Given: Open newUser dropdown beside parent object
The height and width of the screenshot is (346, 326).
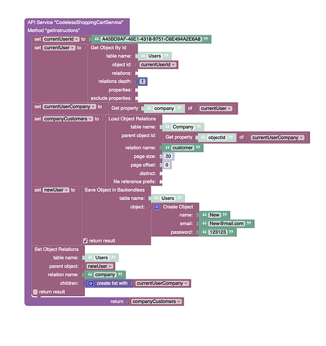Looking at the screenshot, I should pos(99,266).
